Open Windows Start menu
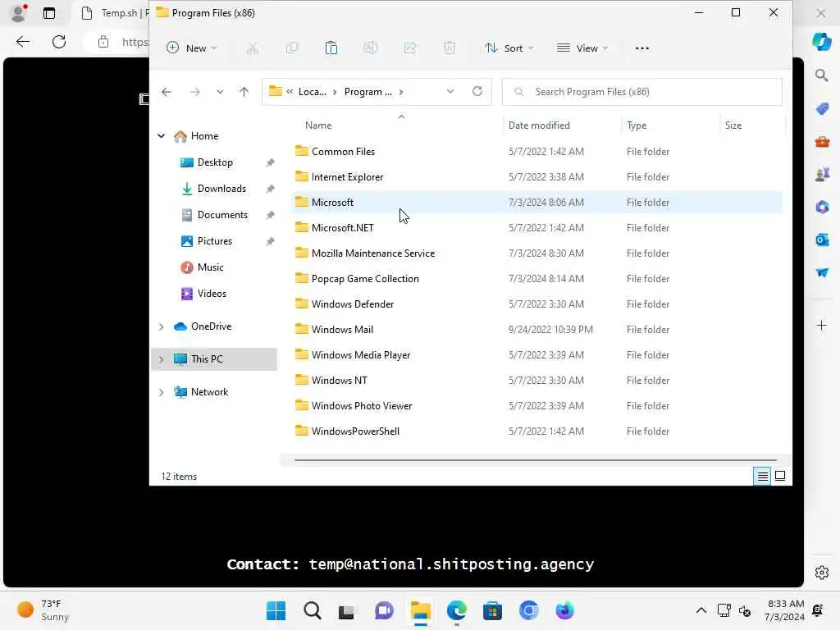The image size is (840, 630). tap(276, 610)
